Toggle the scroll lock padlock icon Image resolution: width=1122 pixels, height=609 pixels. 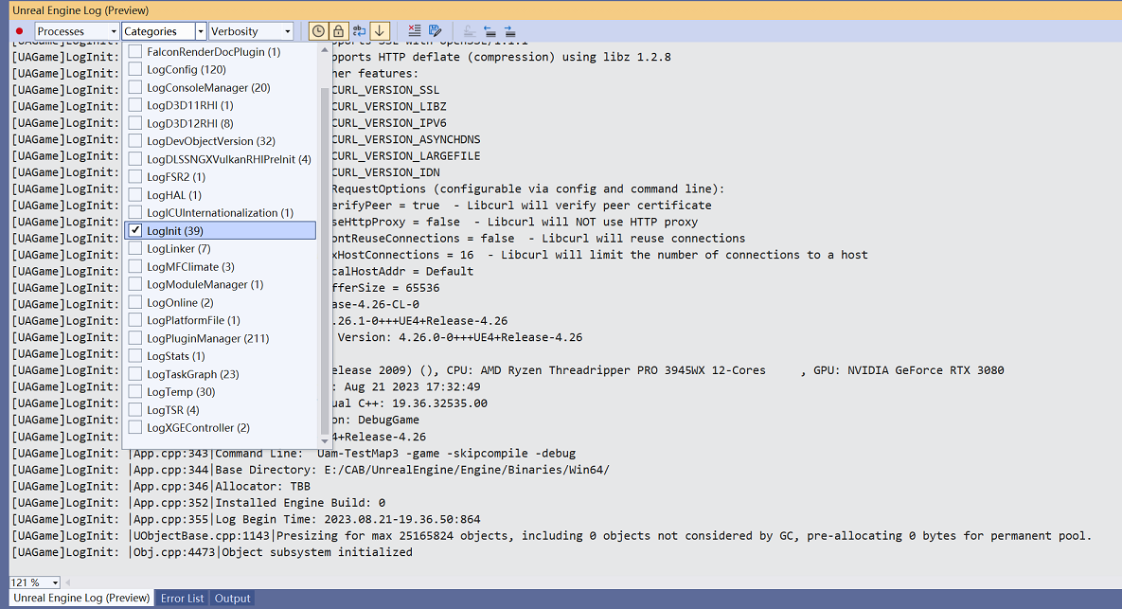[338, 30]
